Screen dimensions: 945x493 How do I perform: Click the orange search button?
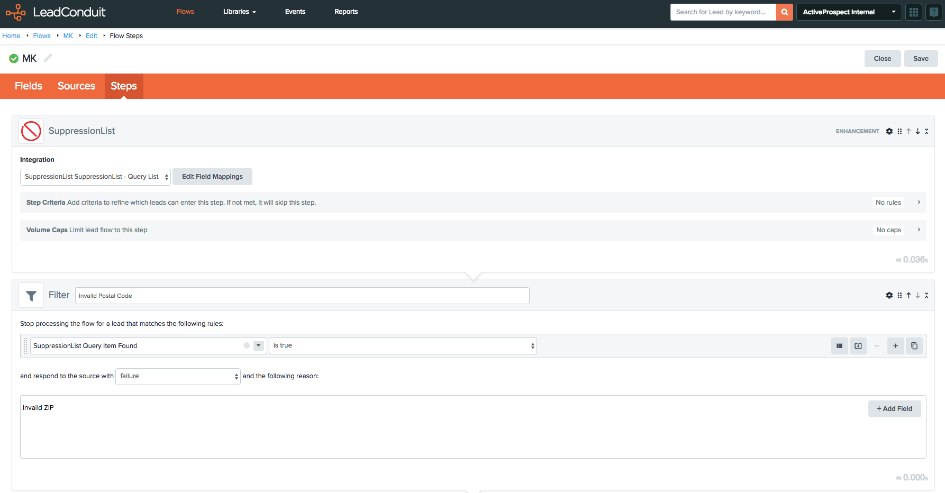coord(785,12)
